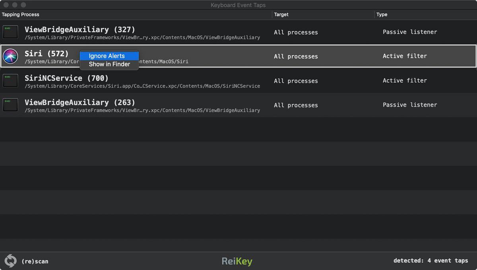Screen dimensions: 477x270
Task: Click Passive listener in ViewBridgeAuxiliary (263) row
Action: pos(410,105)
